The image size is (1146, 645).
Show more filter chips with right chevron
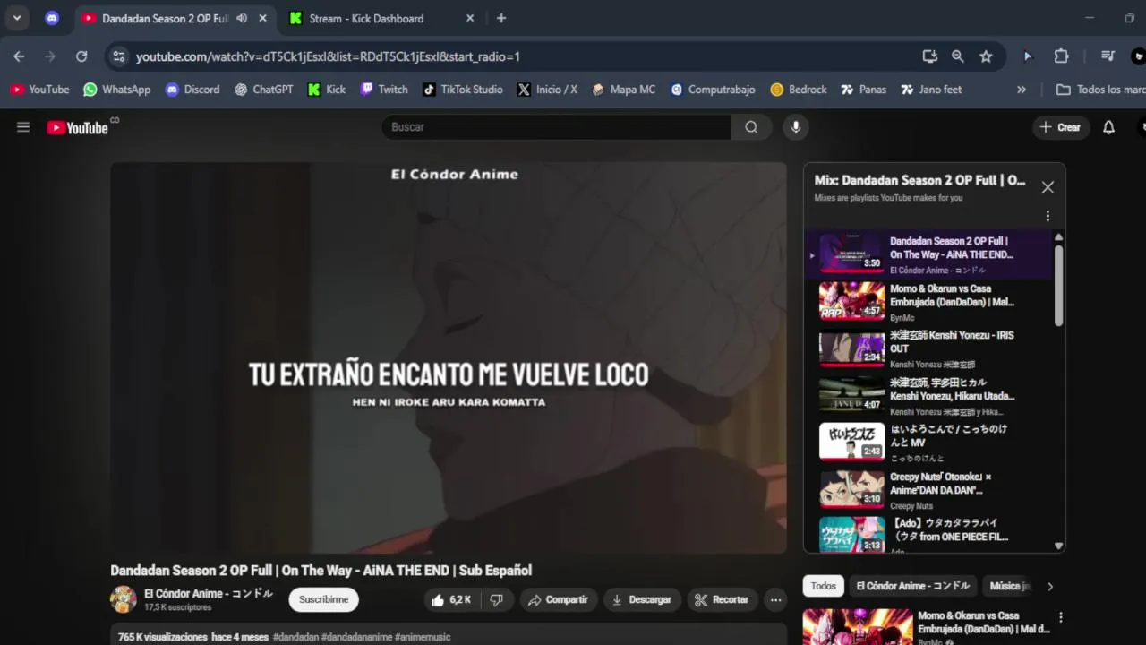coord(1050,586)
